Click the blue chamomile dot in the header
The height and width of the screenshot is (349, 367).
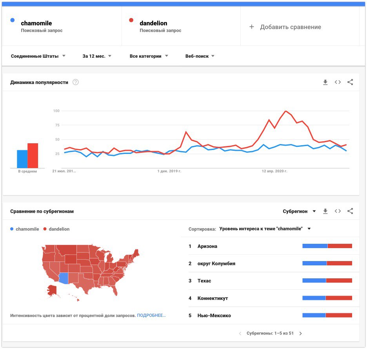[13, 20]
